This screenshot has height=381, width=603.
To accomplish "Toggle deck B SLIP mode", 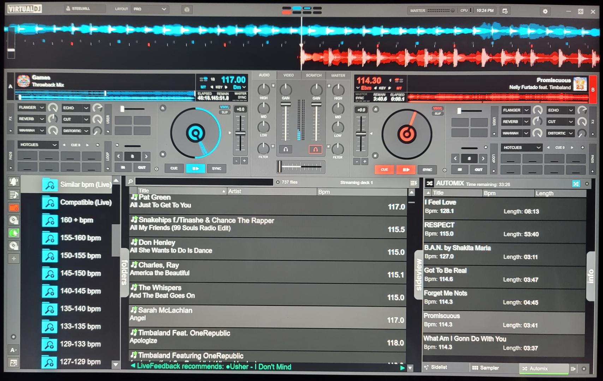I will pos(437,114).
